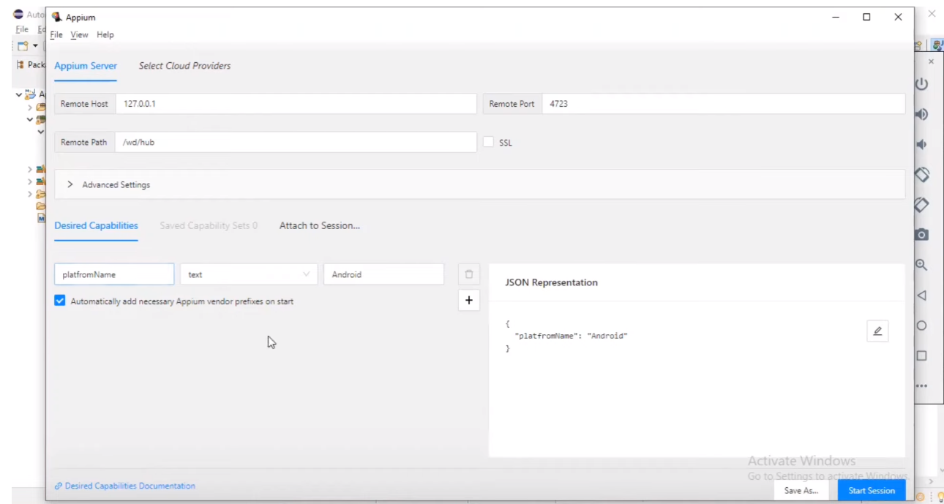Click the Remote Host label
Image resolution: width=944 pixels, height=504 pixels.
(x=84, y=104)
